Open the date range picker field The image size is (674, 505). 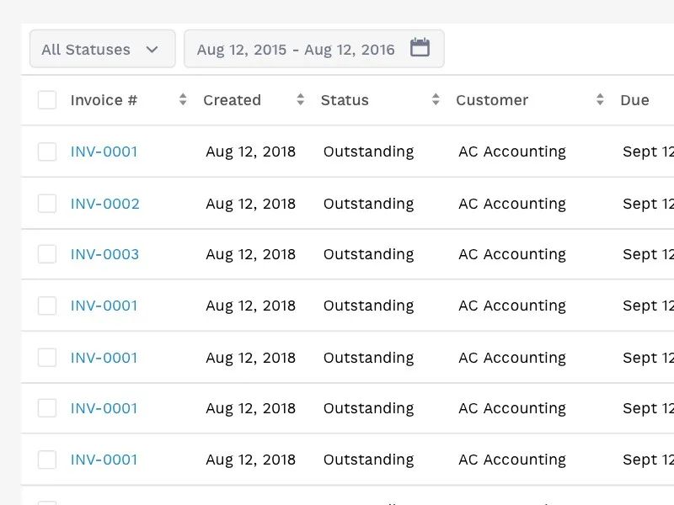[296, 50]
